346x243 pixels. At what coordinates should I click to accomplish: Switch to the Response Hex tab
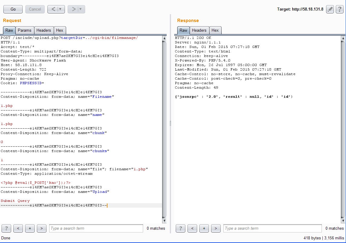tap(215, 30)
